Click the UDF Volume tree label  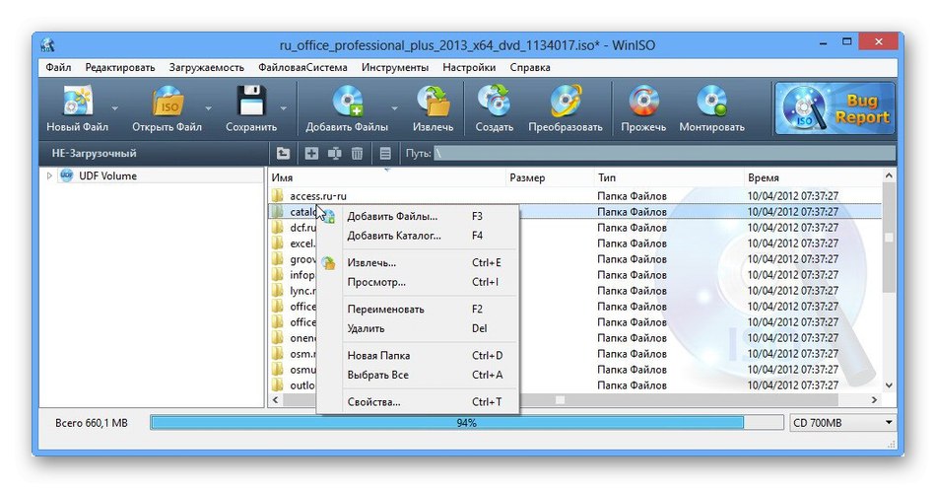coord(108,175)
